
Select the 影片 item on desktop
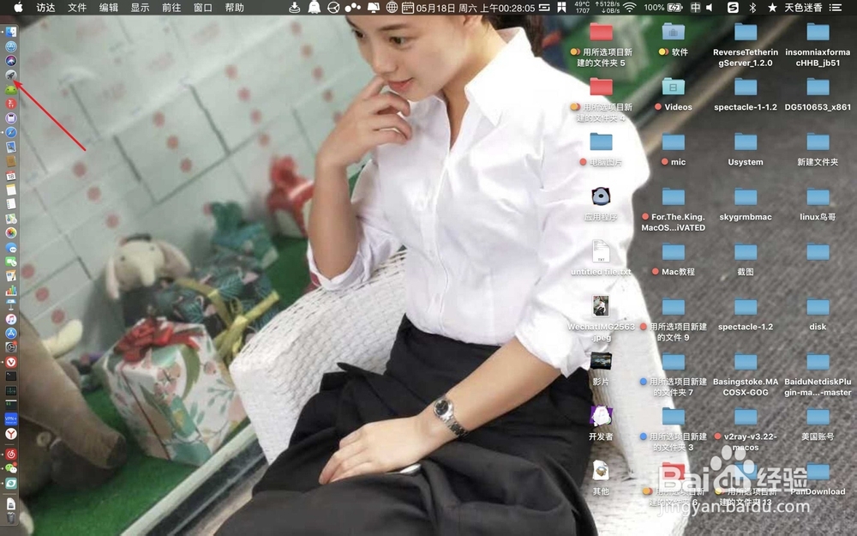(601, 368)
